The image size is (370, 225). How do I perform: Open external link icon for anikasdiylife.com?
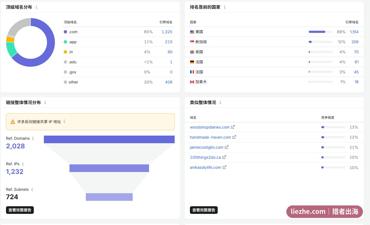225,167
